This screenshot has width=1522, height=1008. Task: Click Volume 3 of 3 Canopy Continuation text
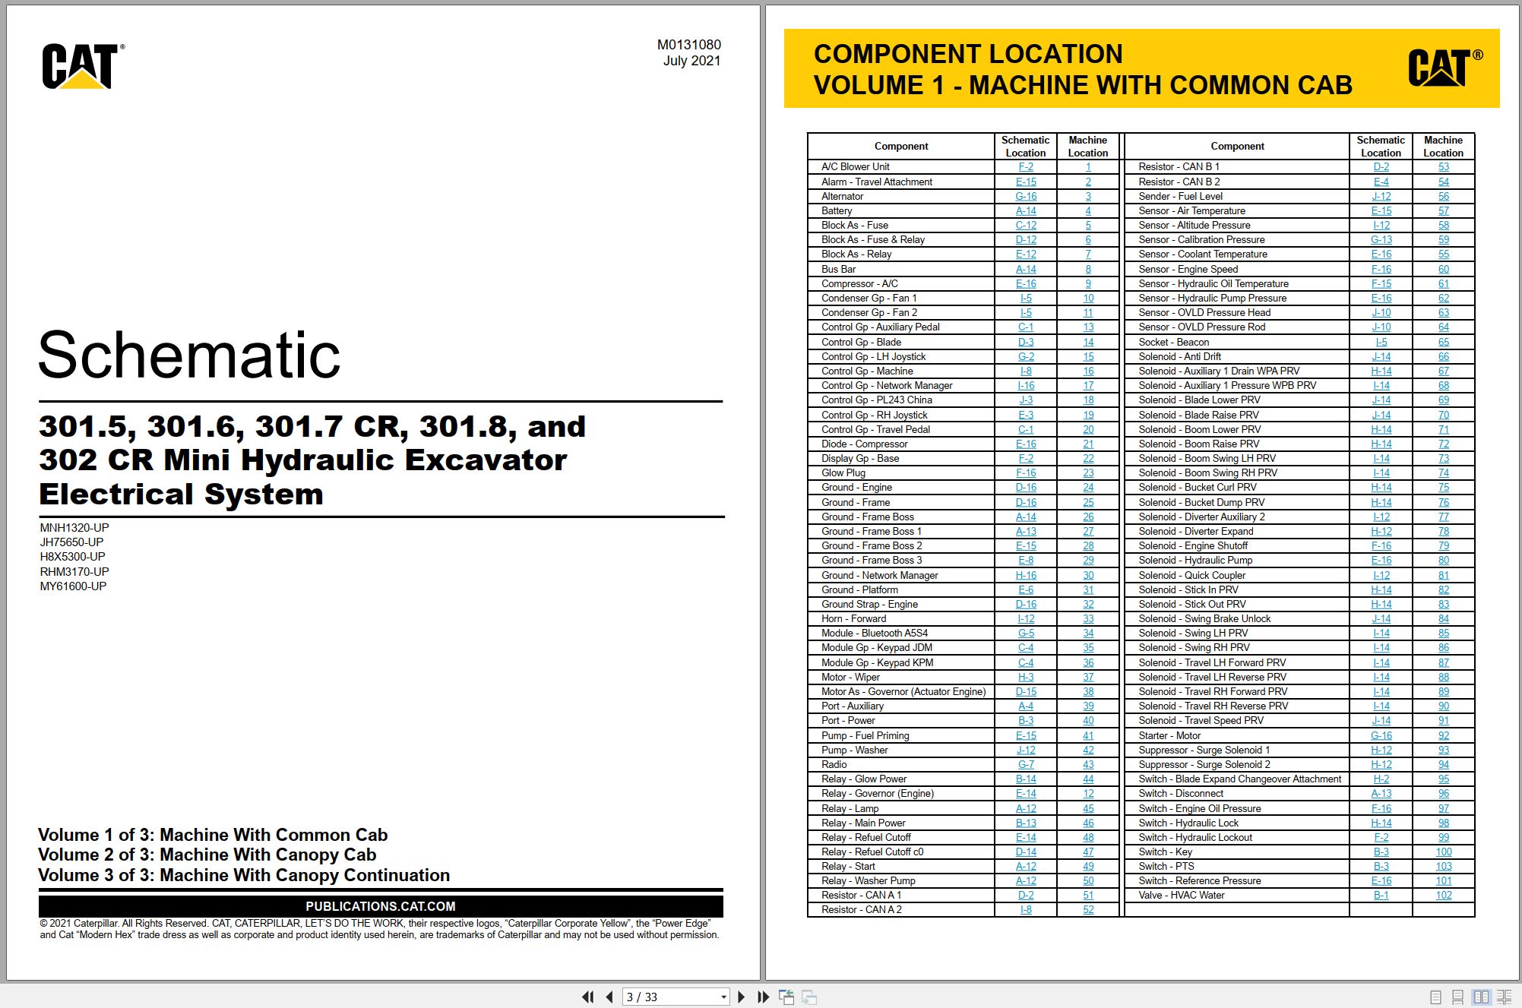coord(244,875)
